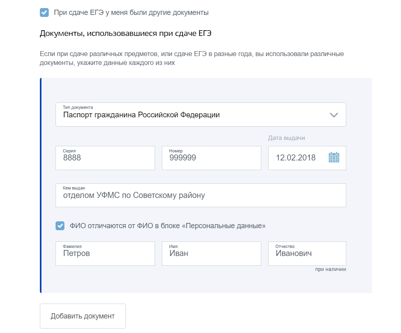This screenshot has height=333, width=401.
Task: Select the Имя field with Иван
Action: coord(211,253)
